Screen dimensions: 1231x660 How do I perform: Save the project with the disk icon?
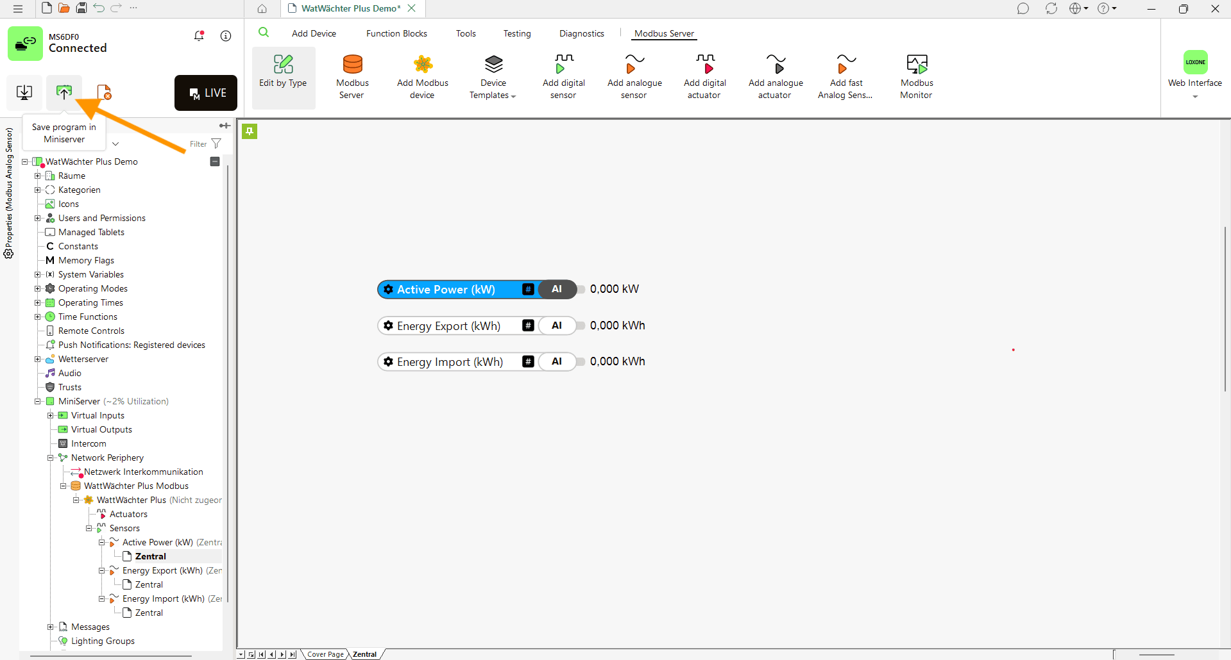(x=81, y=8)
